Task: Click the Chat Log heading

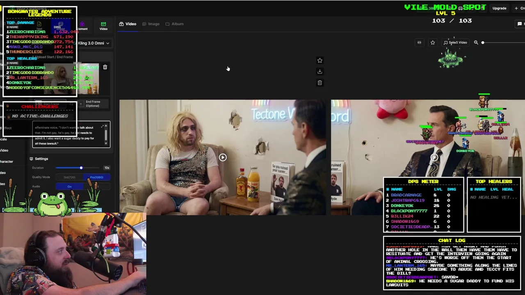Action: pos(452,241)
